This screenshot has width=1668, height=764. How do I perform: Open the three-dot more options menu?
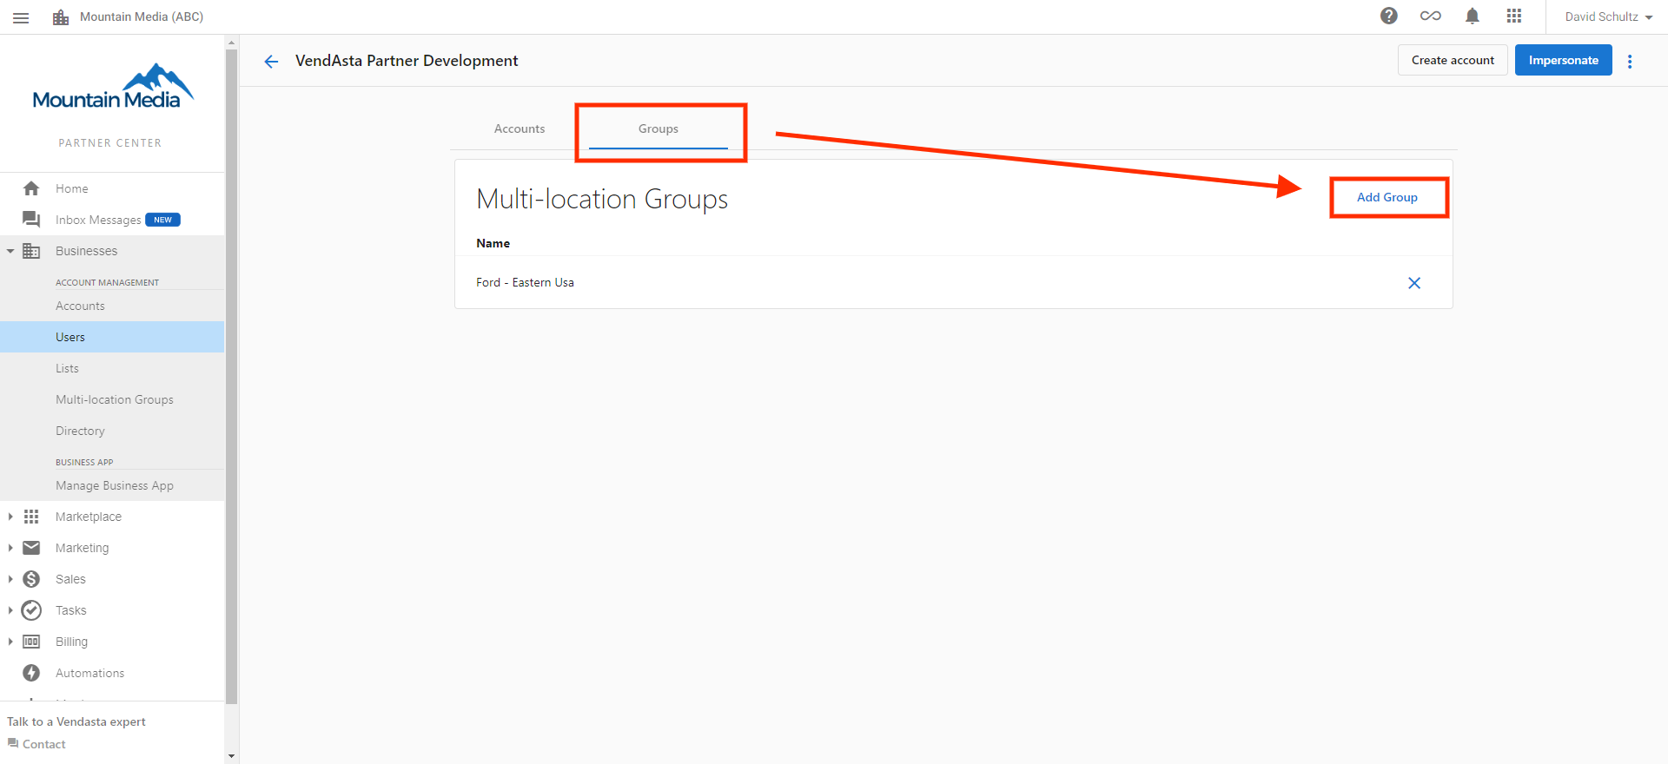pyautogui.click(x=1630, y=61)
